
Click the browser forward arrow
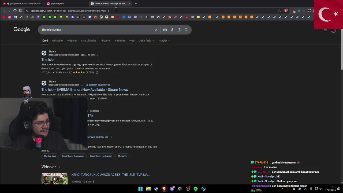coord(9,11)
